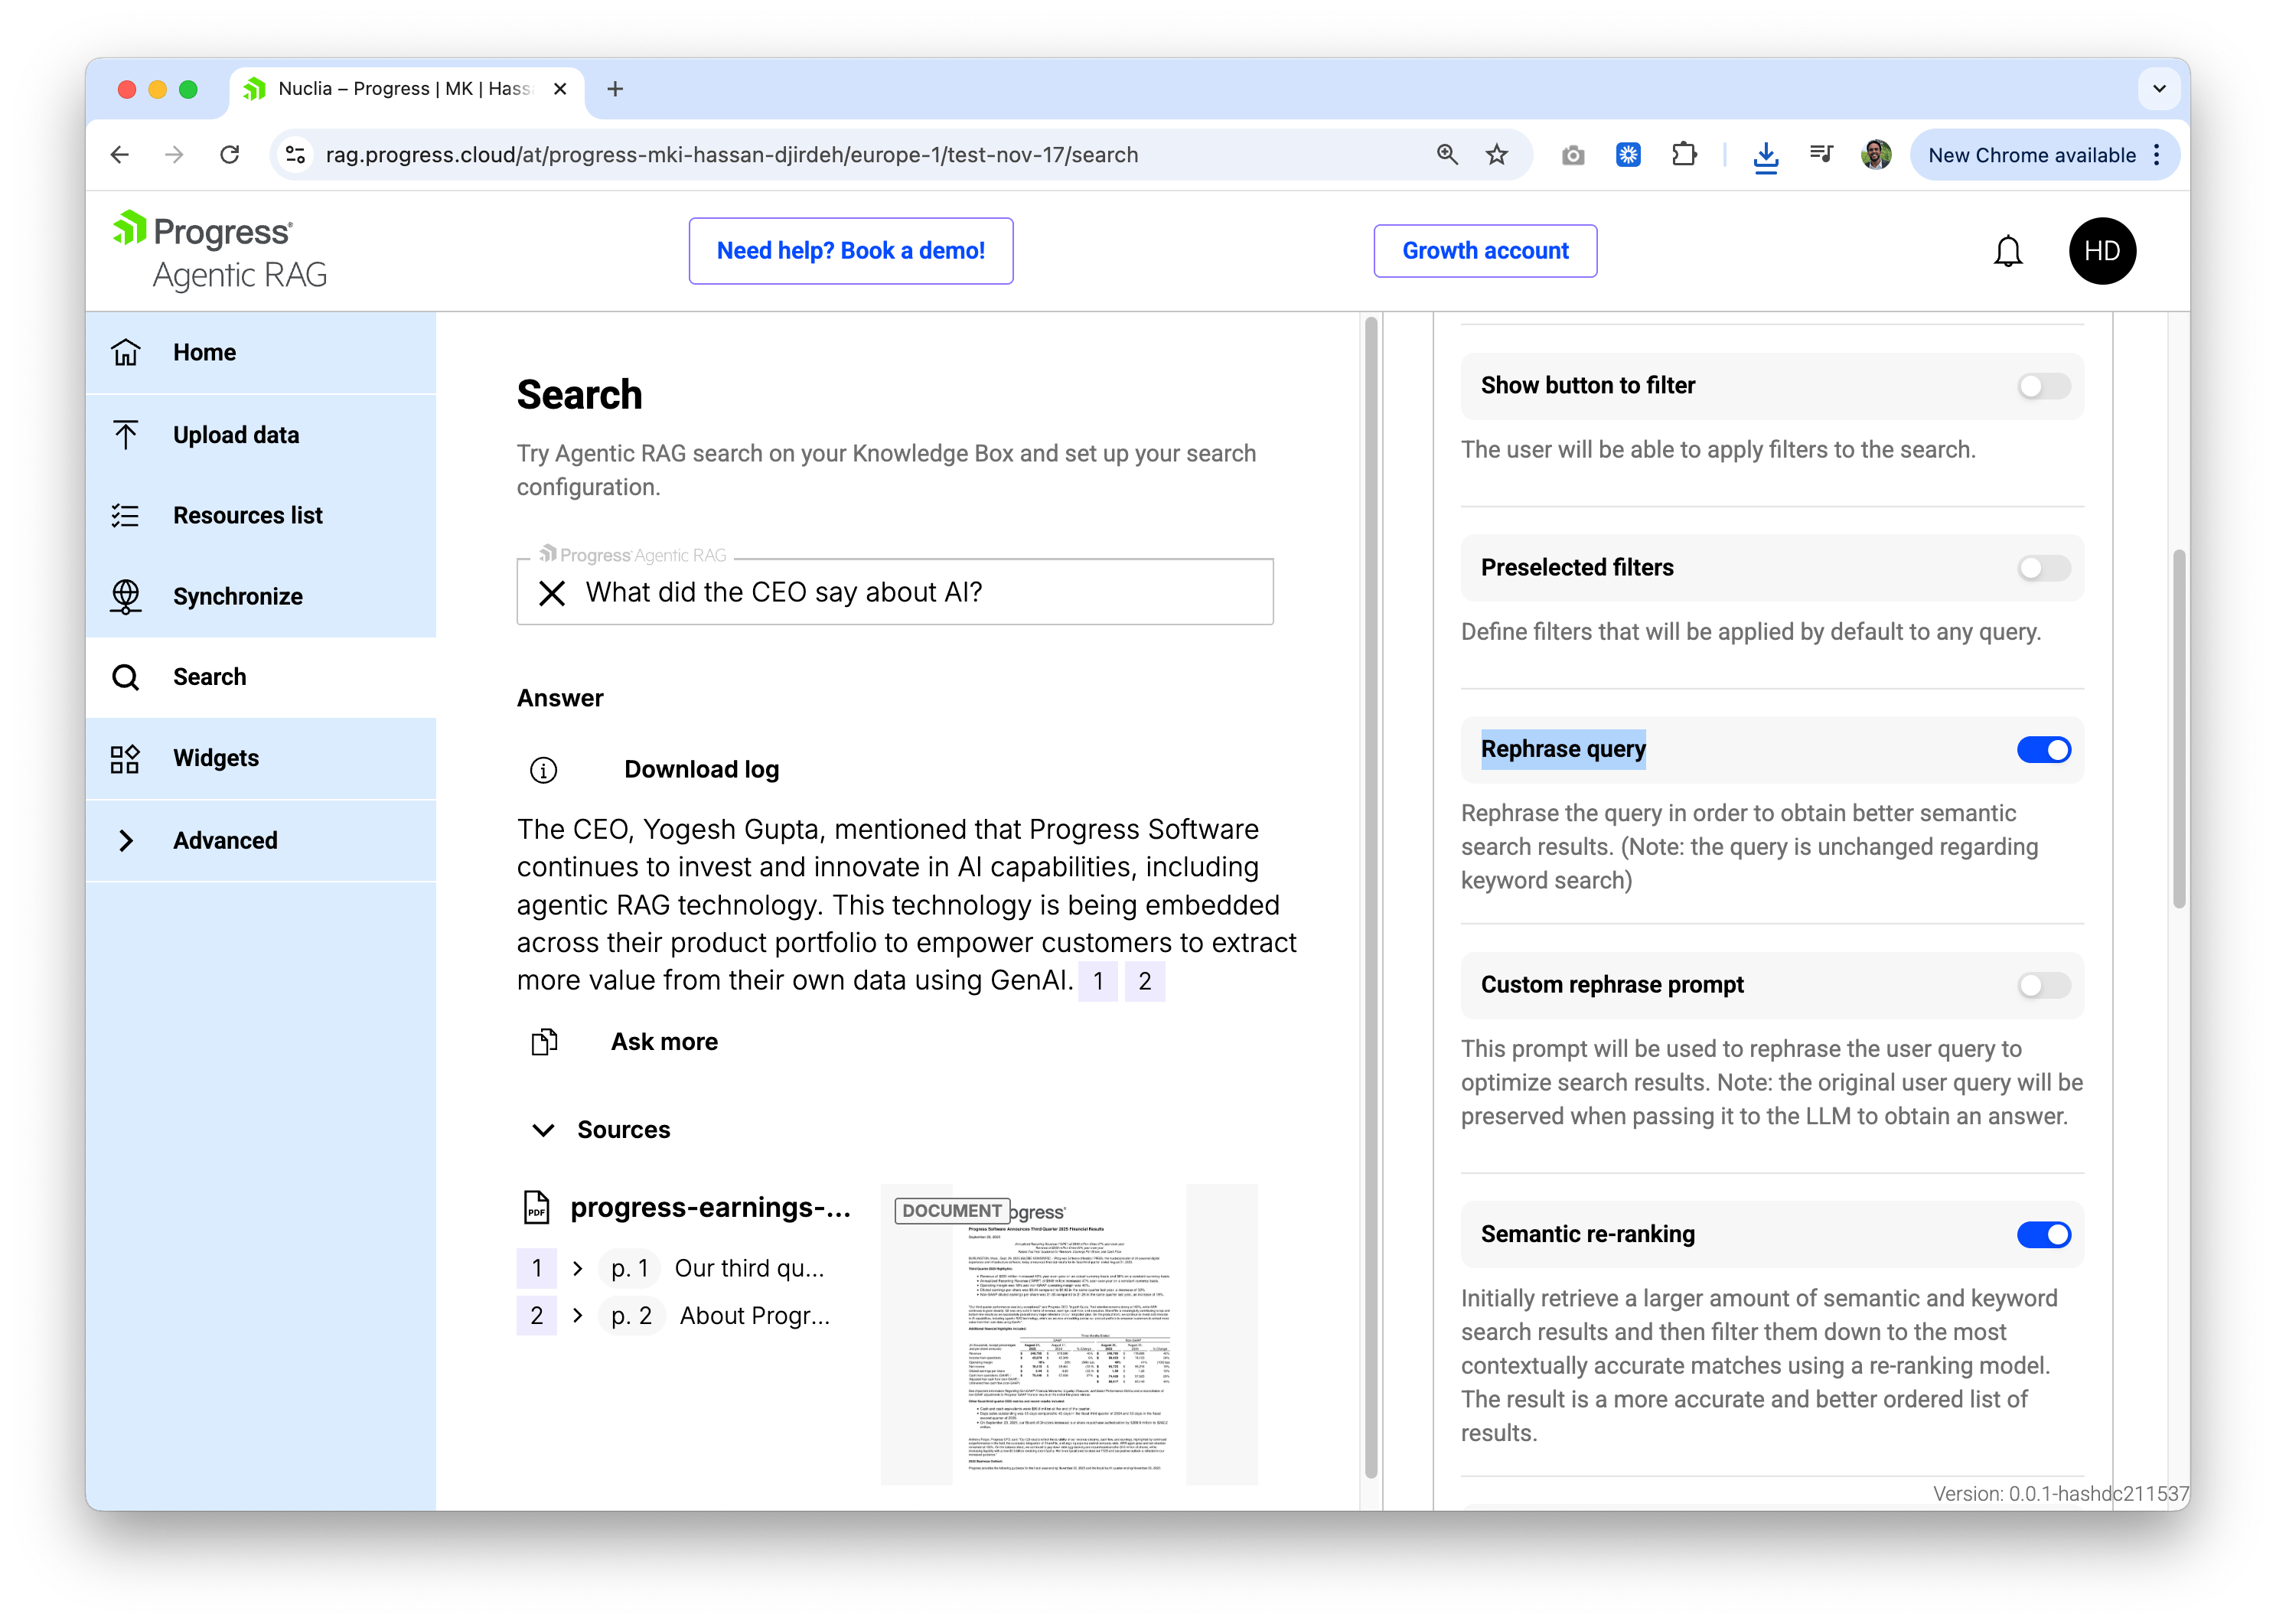Click the Ask more copy icon
This screenshot has height=1624, width=2276.
(x=545, y=1041)
